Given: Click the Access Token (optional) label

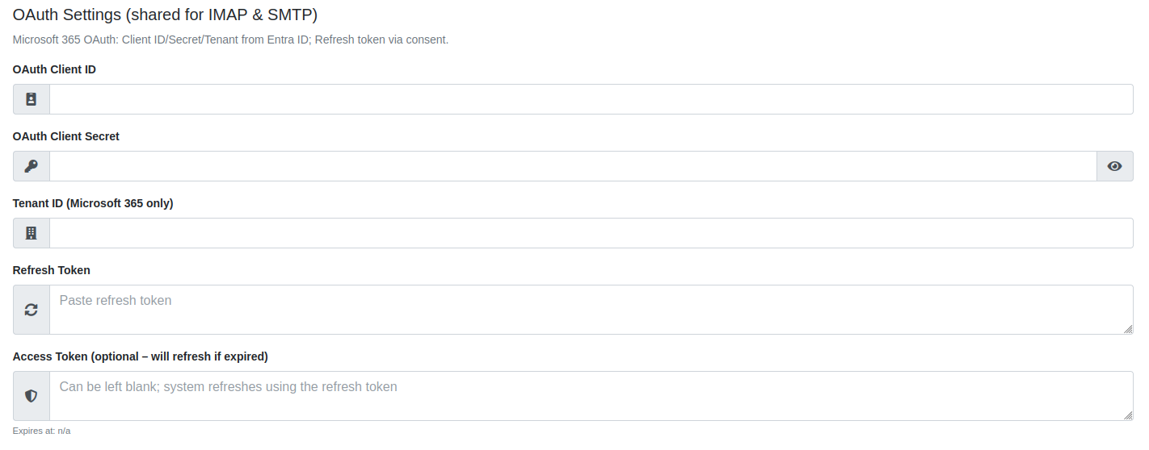Looking at the screenshot, I should point(141,356).
